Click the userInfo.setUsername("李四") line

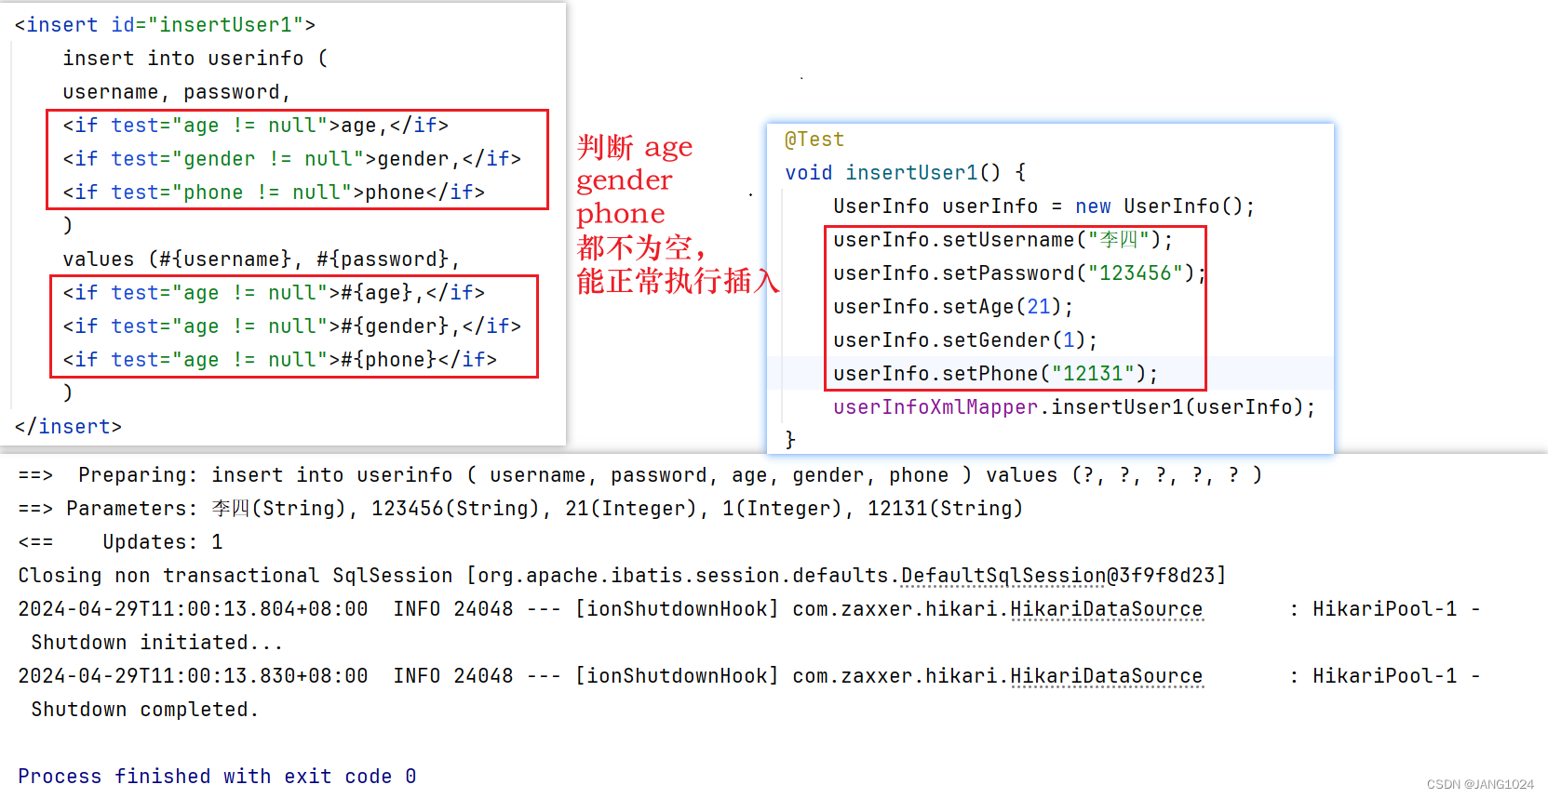pos(1003,240)
